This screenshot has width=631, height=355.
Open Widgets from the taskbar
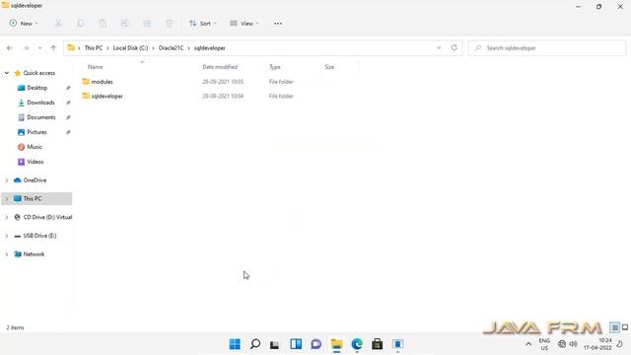click(x=296, y=344)
